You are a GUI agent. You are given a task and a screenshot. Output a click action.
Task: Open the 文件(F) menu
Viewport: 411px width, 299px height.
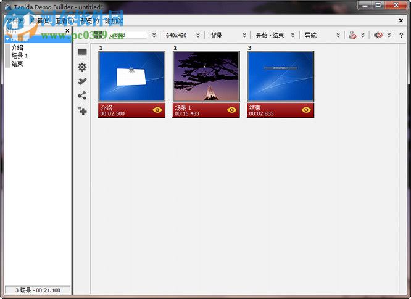(16, 21)
